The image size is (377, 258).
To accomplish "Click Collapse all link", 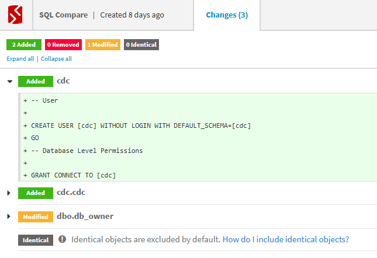I will pyautogui.click(x=56, y=59).
